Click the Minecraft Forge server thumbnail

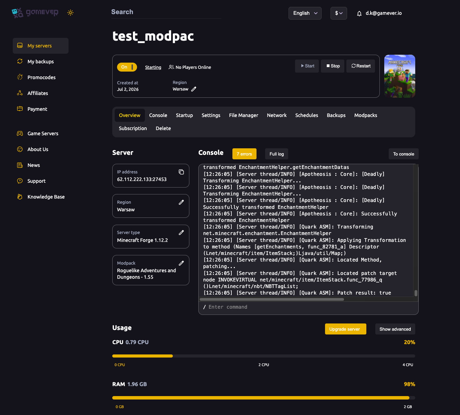pyautogui.click(x=400, y=76)
